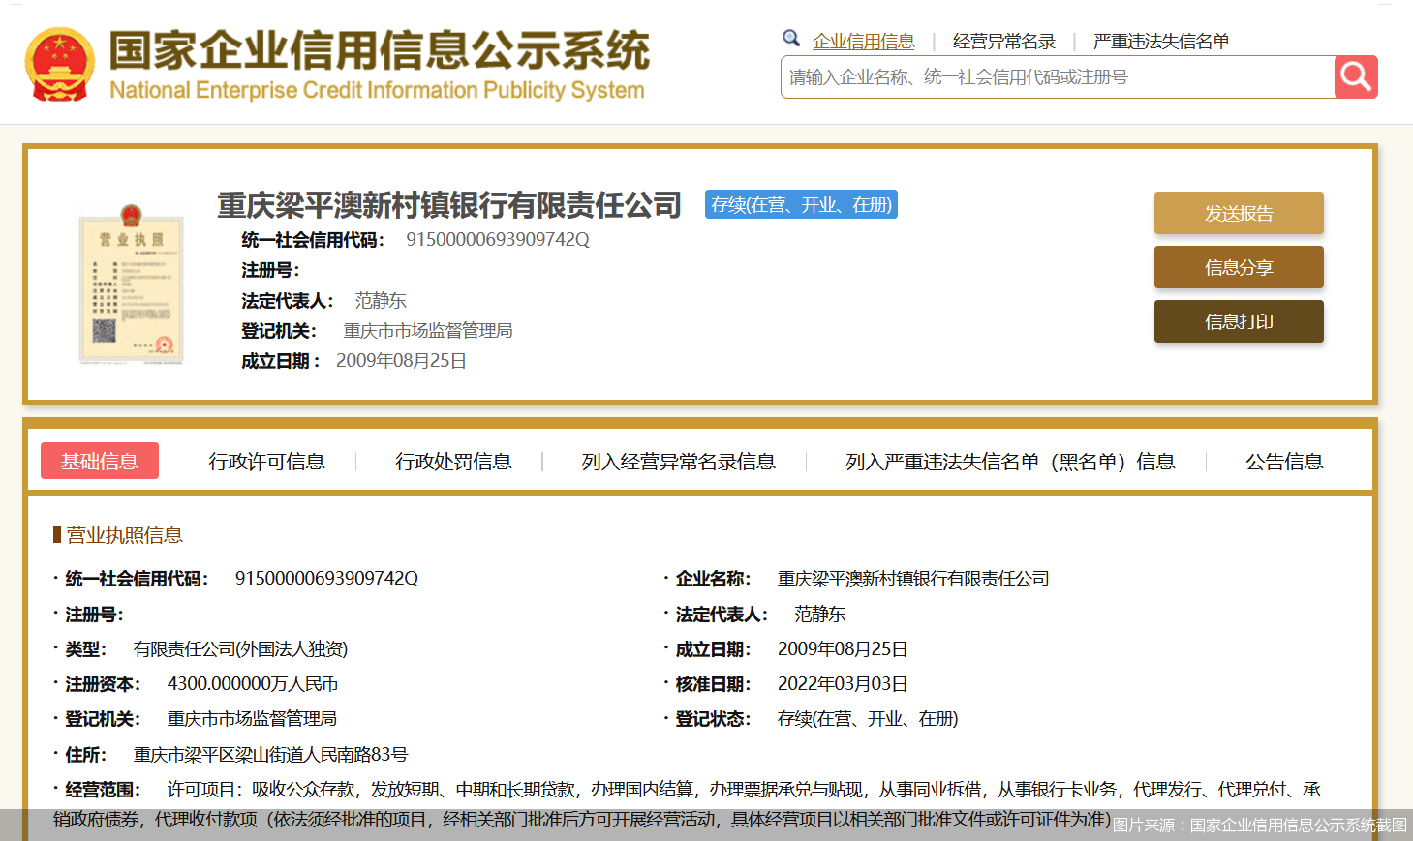The width and height of the screenshot is (1413, 841).
Task: View the 公告信息 tab
Action: point(1283,462)
